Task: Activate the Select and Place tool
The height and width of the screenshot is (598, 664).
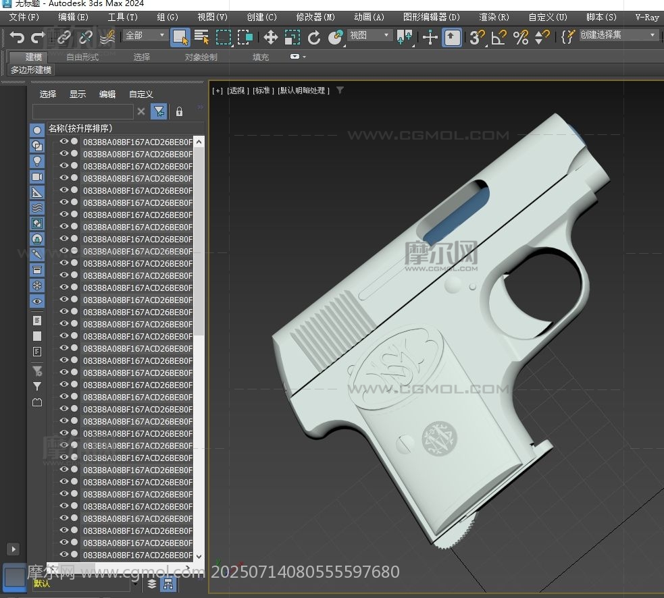Action: 336,37
